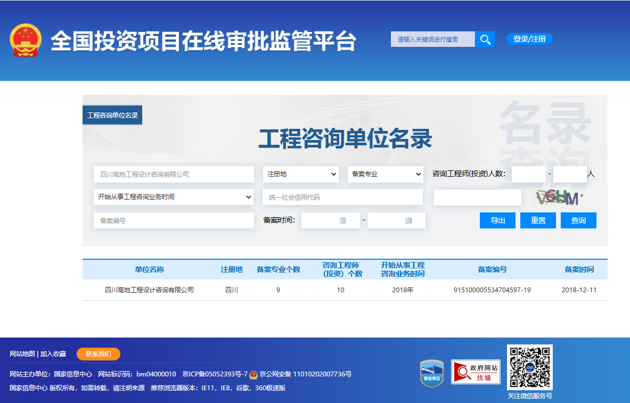The height and width of the screenshot is (403, 630).
Task: Open 京公网安备 11010202007736号 link
Action: (x=305, y=374)
